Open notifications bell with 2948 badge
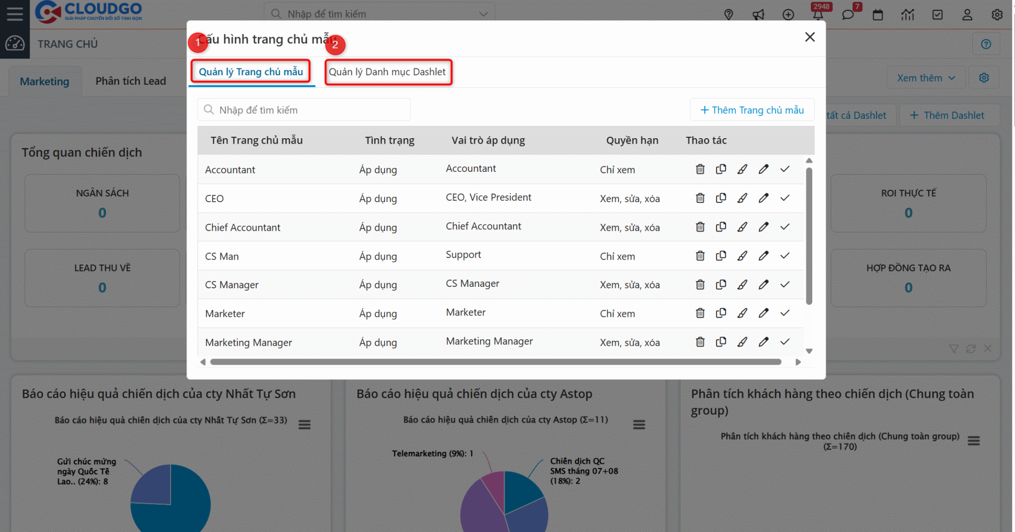The height and width of the screenshot is (532, 1015). (x=818, y=15)
